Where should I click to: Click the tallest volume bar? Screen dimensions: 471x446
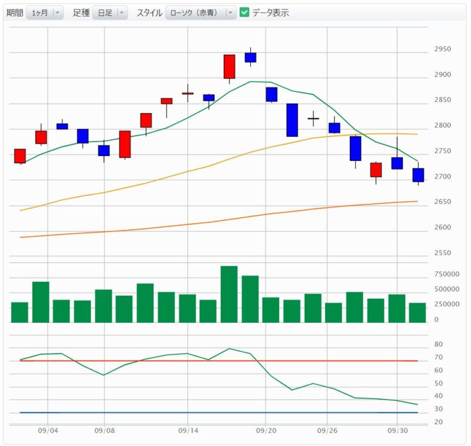coord(229,294)
